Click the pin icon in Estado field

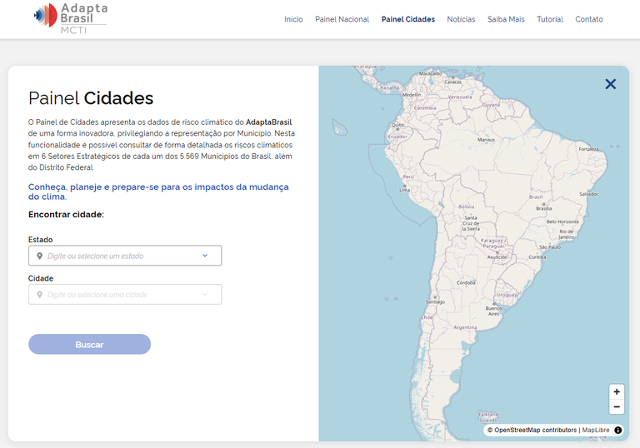[40, 256]
